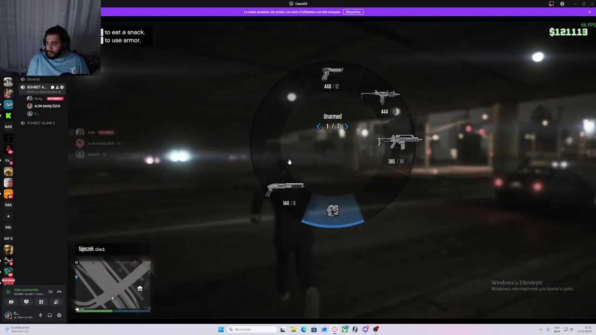Toggle noise suppression waveform icon
Viewport: 596px width, 335px height.
click(x=51, y=292)
